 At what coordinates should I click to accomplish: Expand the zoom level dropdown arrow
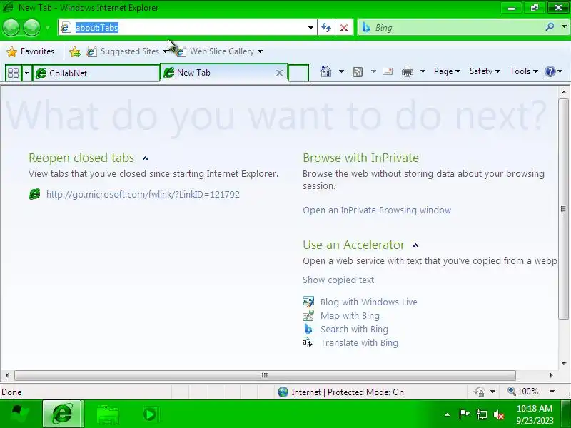coord(552,392)
